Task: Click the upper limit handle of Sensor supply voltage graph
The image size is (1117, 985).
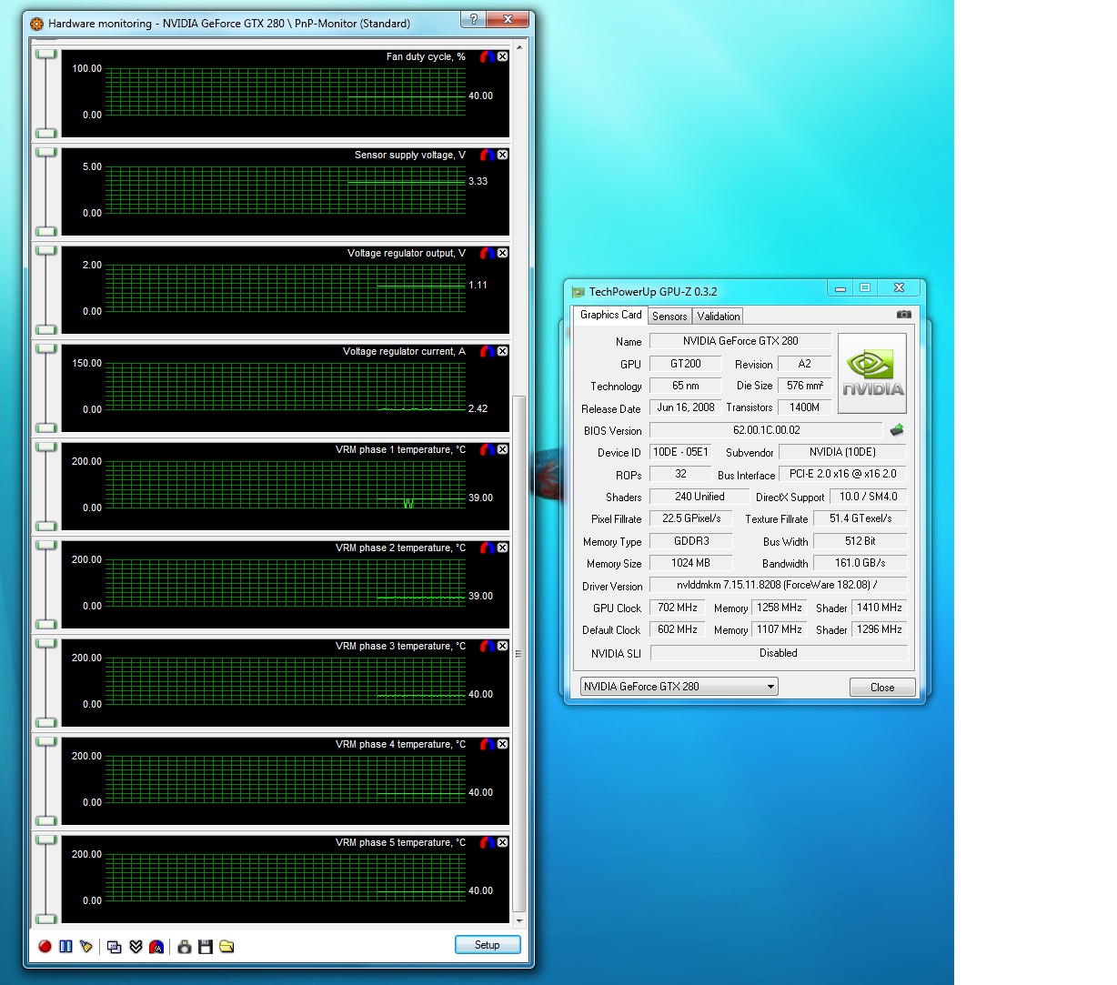Action: coord(45,153)
